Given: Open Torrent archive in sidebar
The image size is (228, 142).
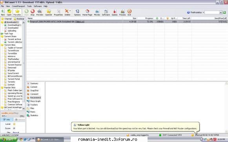Looking at the screenshot, I should [14, 39].
